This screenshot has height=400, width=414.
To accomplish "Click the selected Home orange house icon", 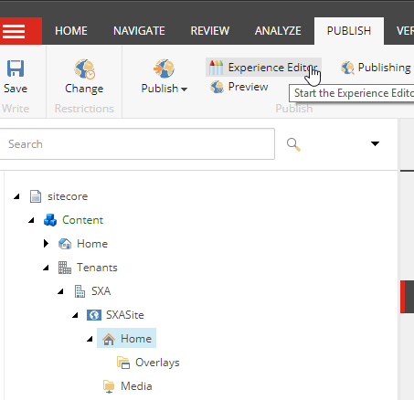I will [x=109, y=339].
